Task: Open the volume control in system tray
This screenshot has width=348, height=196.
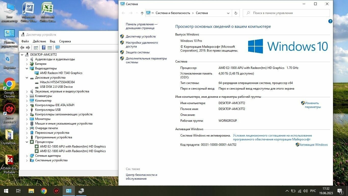Action: 305,191
